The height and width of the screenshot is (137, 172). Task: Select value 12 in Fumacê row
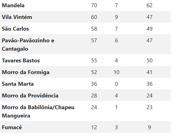click(x=94, y=127)
